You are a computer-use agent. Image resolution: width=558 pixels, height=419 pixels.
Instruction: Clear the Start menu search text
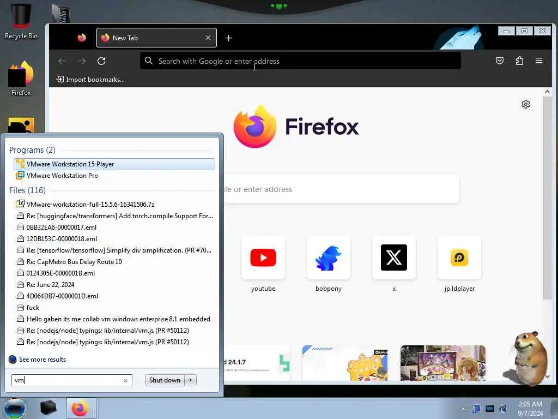click(125, 380)
